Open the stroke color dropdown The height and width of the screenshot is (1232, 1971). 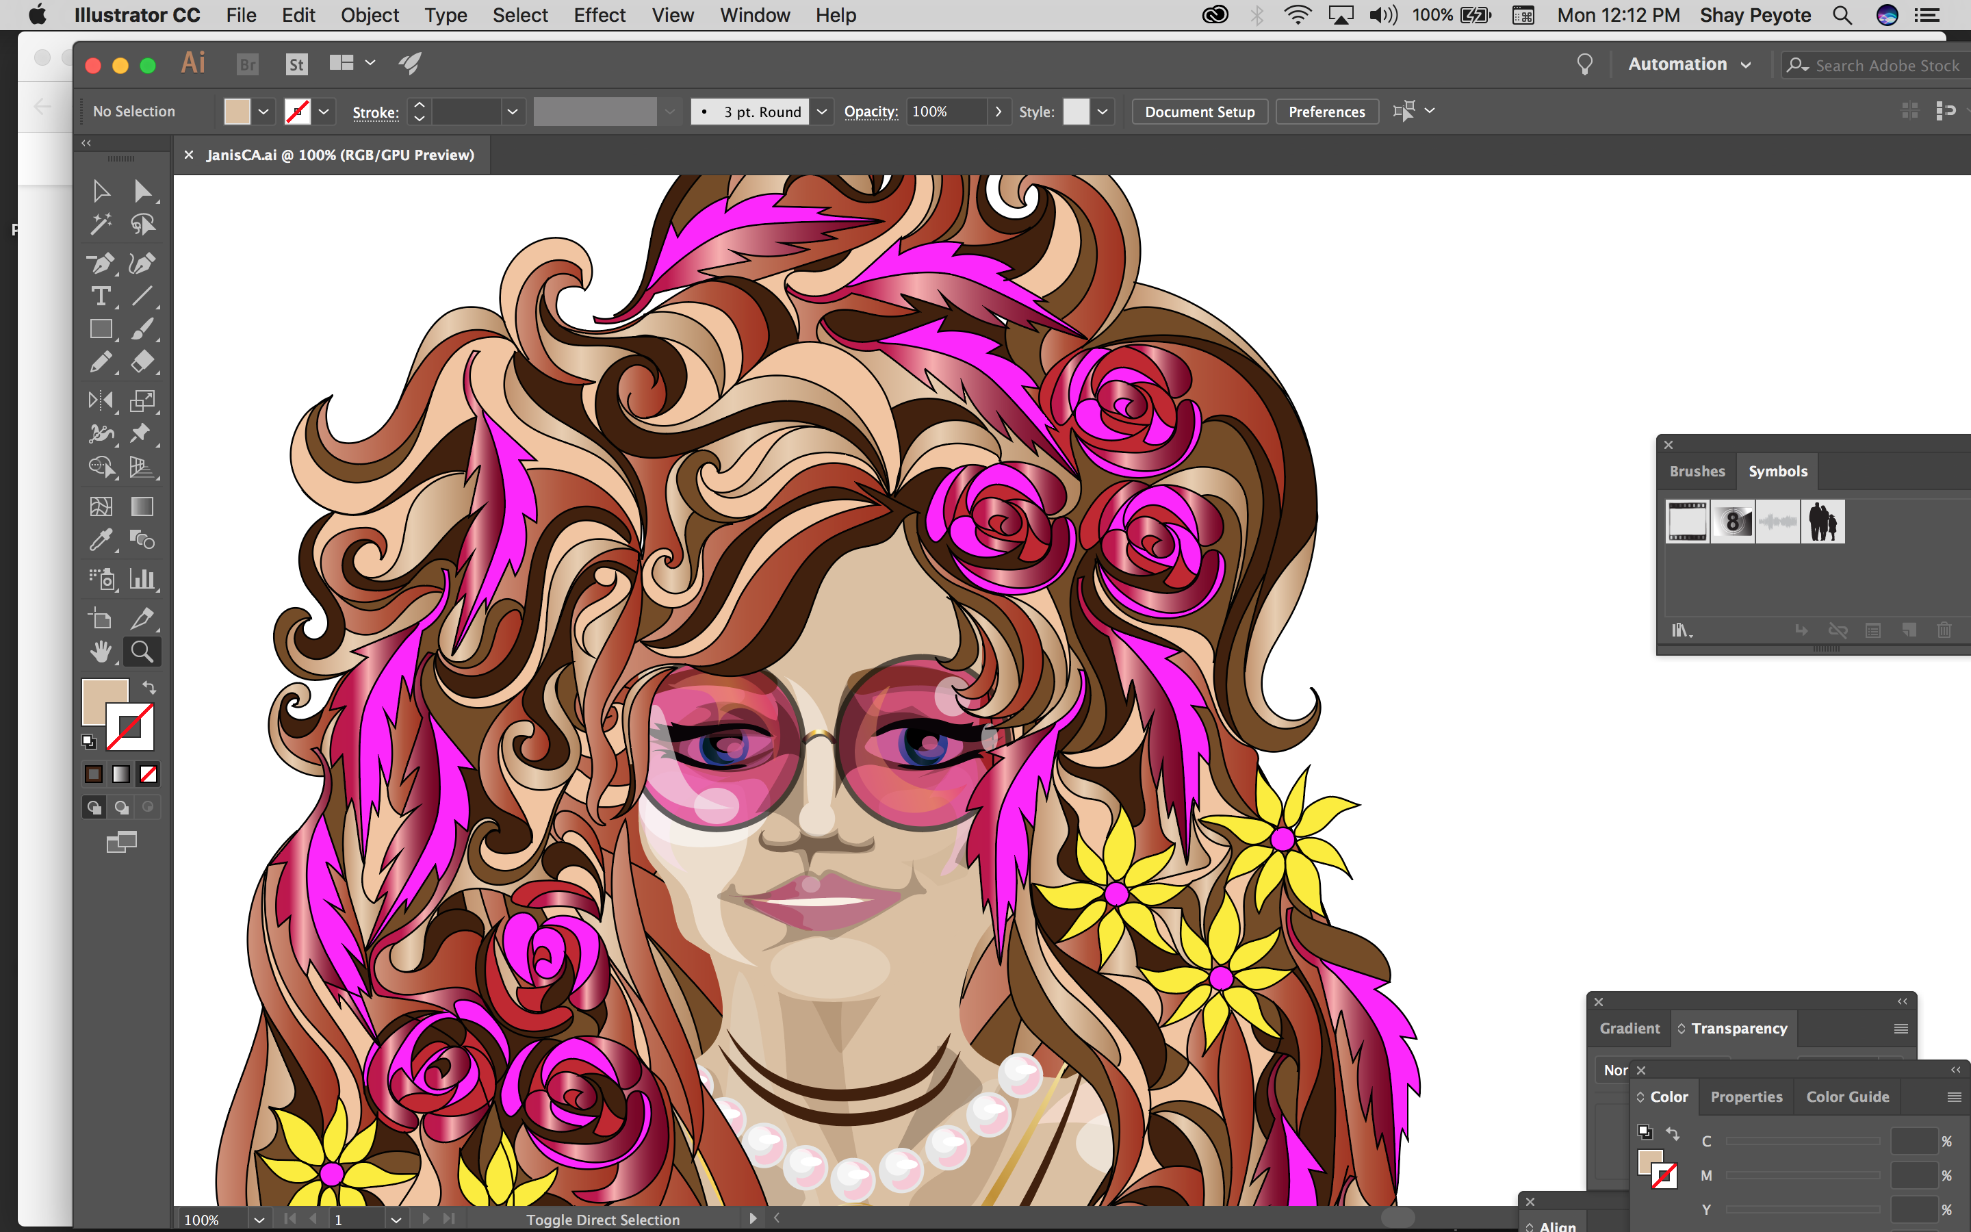coord(323,112)
